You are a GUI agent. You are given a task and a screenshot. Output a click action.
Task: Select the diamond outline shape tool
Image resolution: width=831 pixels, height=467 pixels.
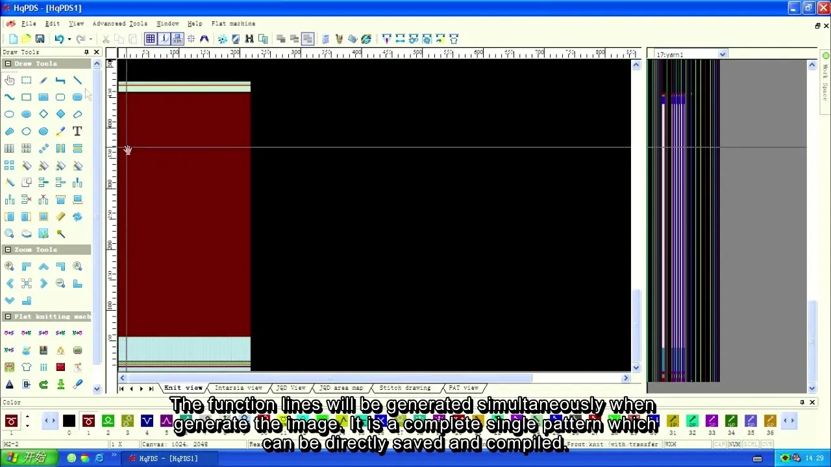point(43,114)
